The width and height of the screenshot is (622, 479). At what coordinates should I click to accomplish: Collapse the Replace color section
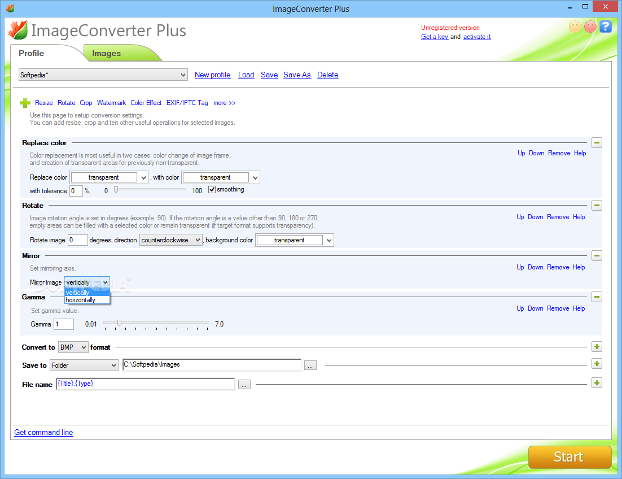click(597, 142)
